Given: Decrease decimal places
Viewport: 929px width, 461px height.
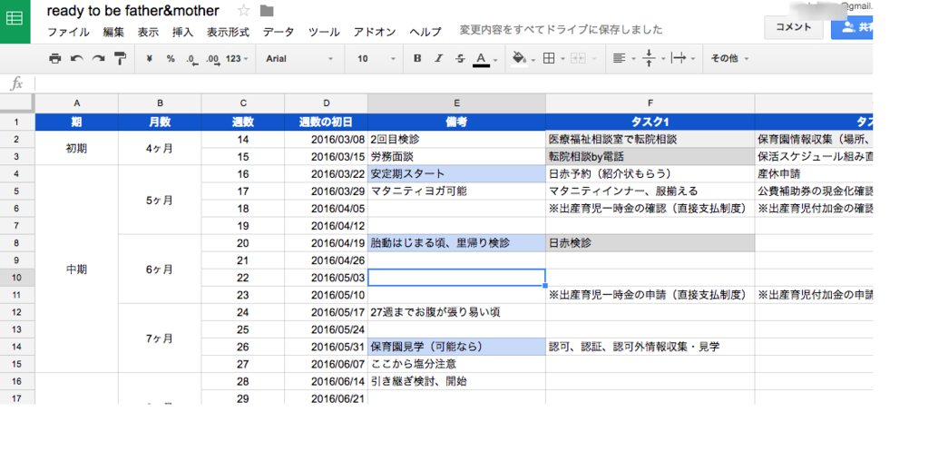Looking at the screenshot, I should [191, 59].
